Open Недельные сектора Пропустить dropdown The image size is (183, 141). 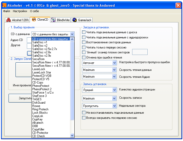[x=114, y=106]
